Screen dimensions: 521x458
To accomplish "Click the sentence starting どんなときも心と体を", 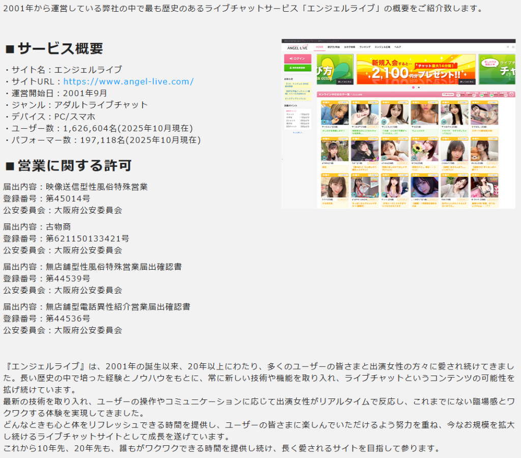I will (259, 425).
